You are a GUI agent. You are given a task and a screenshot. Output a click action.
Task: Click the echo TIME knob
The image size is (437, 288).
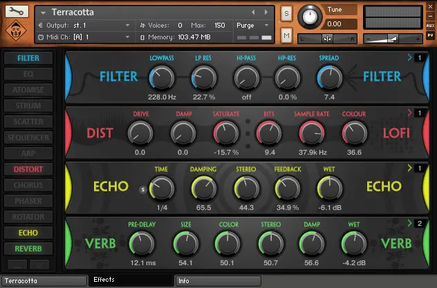pyautogui.click(x=162, y=189)
